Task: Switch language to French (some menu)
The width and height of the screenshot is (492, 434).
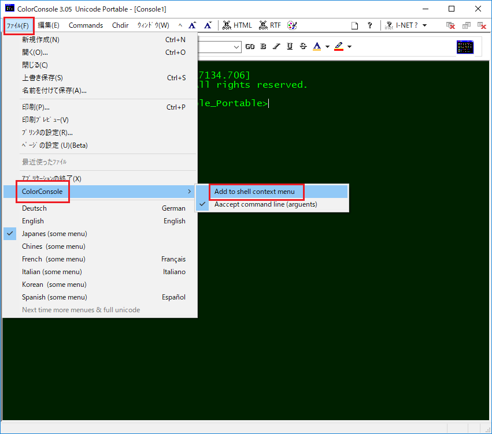Action: pyautogui.click(x=101, y=259)
